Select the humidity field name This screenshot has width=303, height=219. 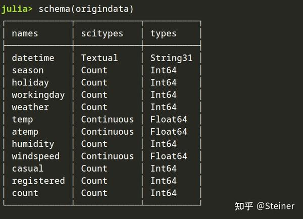coord(33,144)
